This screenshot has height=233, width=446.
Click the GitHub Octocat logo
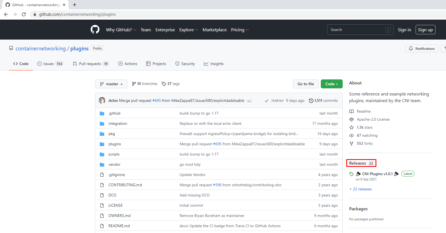coord(95,29)
